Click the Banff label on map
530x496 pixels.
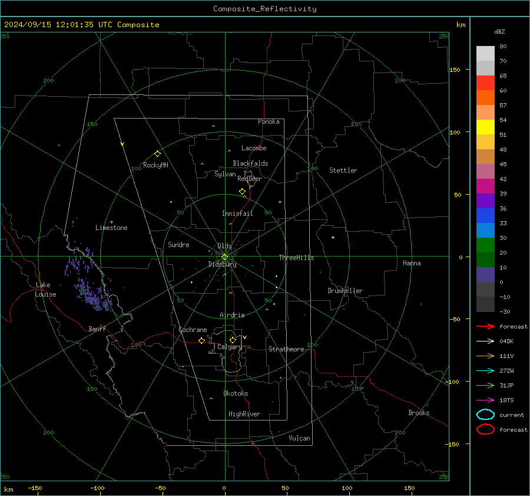(97, 329)
